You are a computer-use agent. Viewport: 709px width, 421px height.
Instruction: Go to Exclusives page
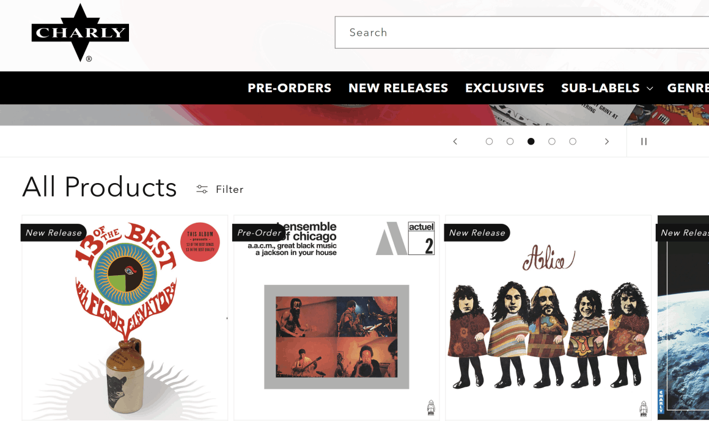pos(505,88)
